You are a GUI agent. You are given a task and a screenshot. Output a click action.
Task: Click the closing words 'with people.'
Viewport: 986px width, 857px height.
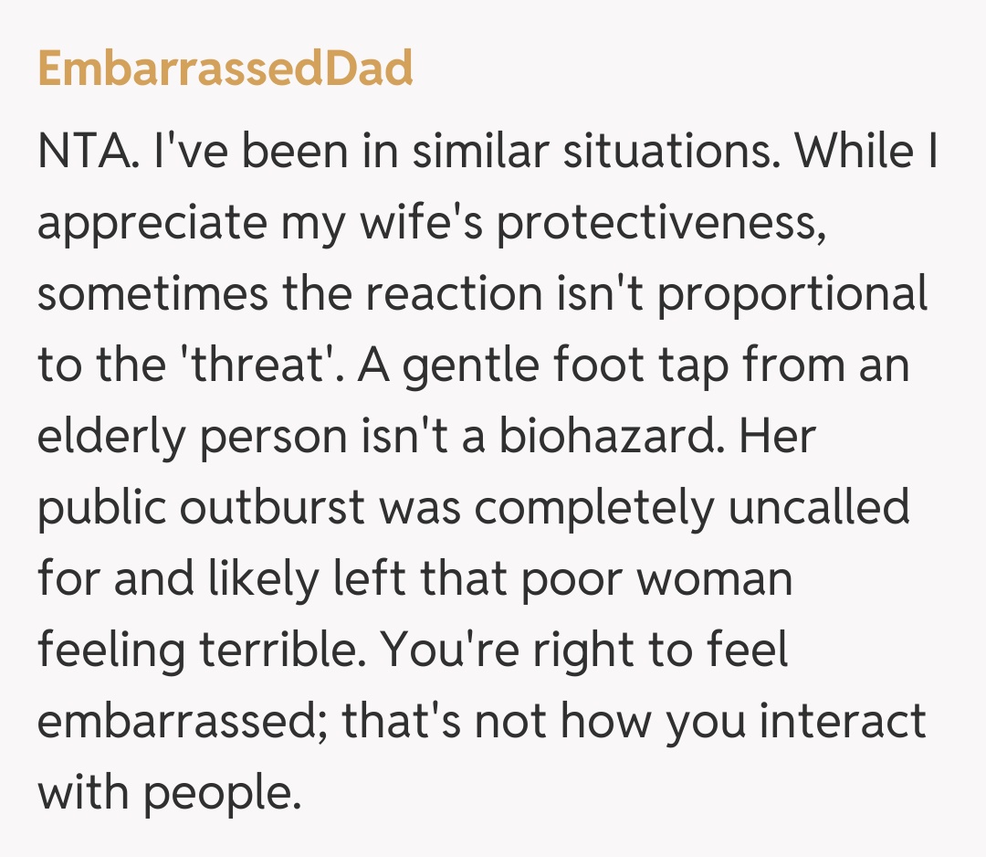[x=168, y=794]
